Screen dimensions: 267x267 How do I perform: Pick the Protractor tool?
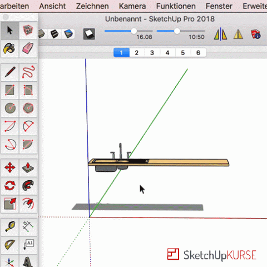10,245
